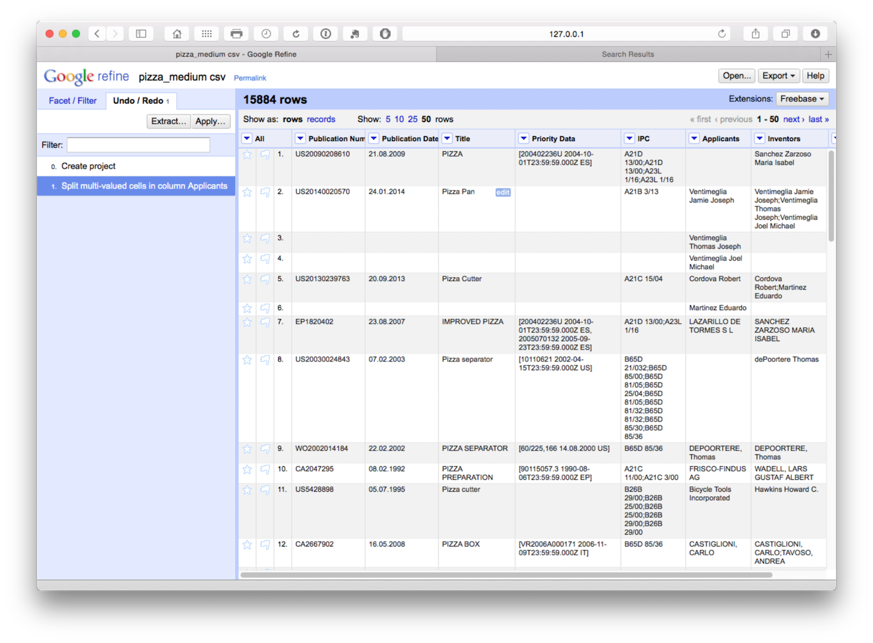Star row 9 PIZZA SEPARATOR
873x643 pixels.
coord(247,449)
